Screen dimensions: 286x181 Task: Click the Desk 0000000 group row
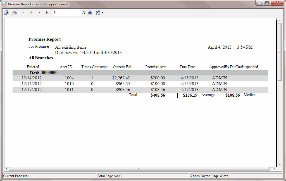point(44,73)
